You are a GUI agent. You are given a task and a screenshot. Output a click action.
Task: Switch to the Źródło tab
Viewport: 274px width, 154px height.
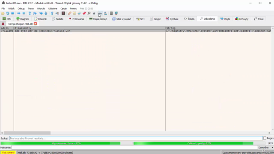(x=189, y=19)
